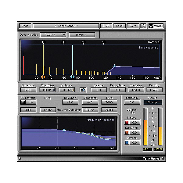
Task: Click the low damping frequency value 400
Action: [28, 110]
